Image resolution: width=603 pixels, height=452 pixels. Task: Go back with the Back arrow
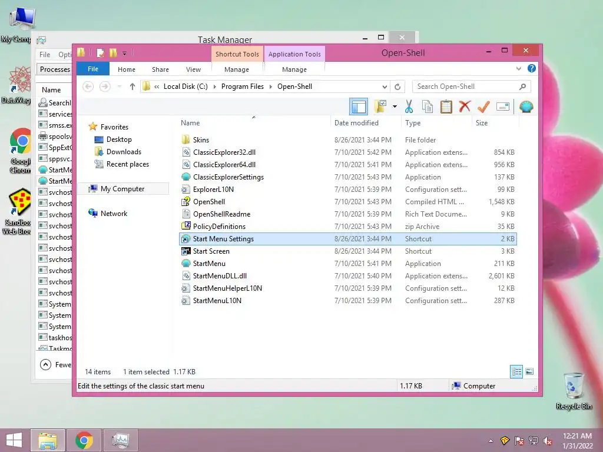pos(88,87)
